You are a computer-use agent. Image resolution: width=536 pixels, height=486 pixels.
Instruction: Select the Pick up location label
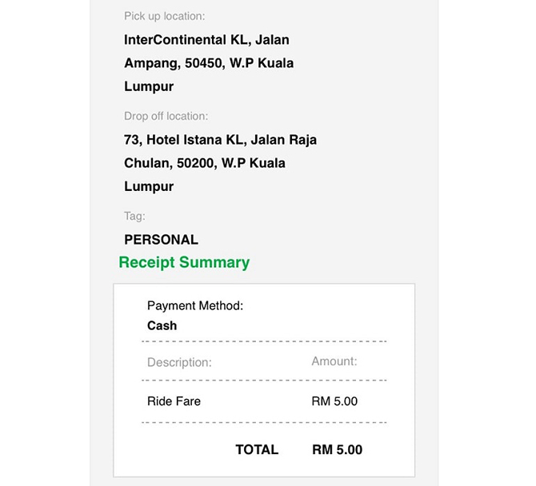tap(165, 16)
